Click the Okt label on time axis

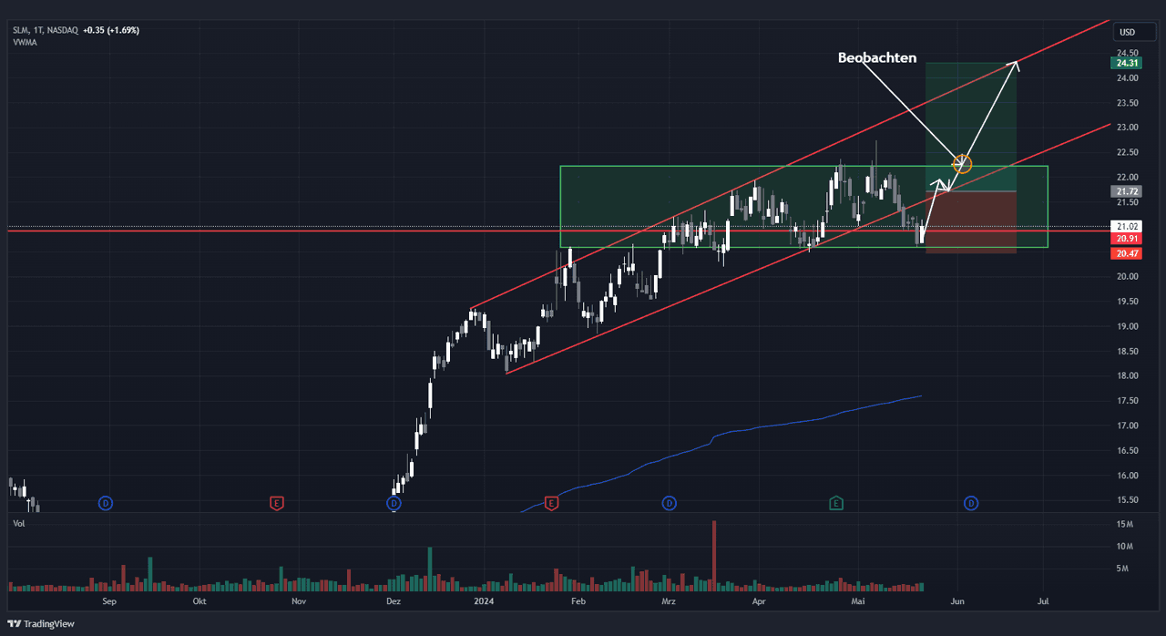pos(199,601)
